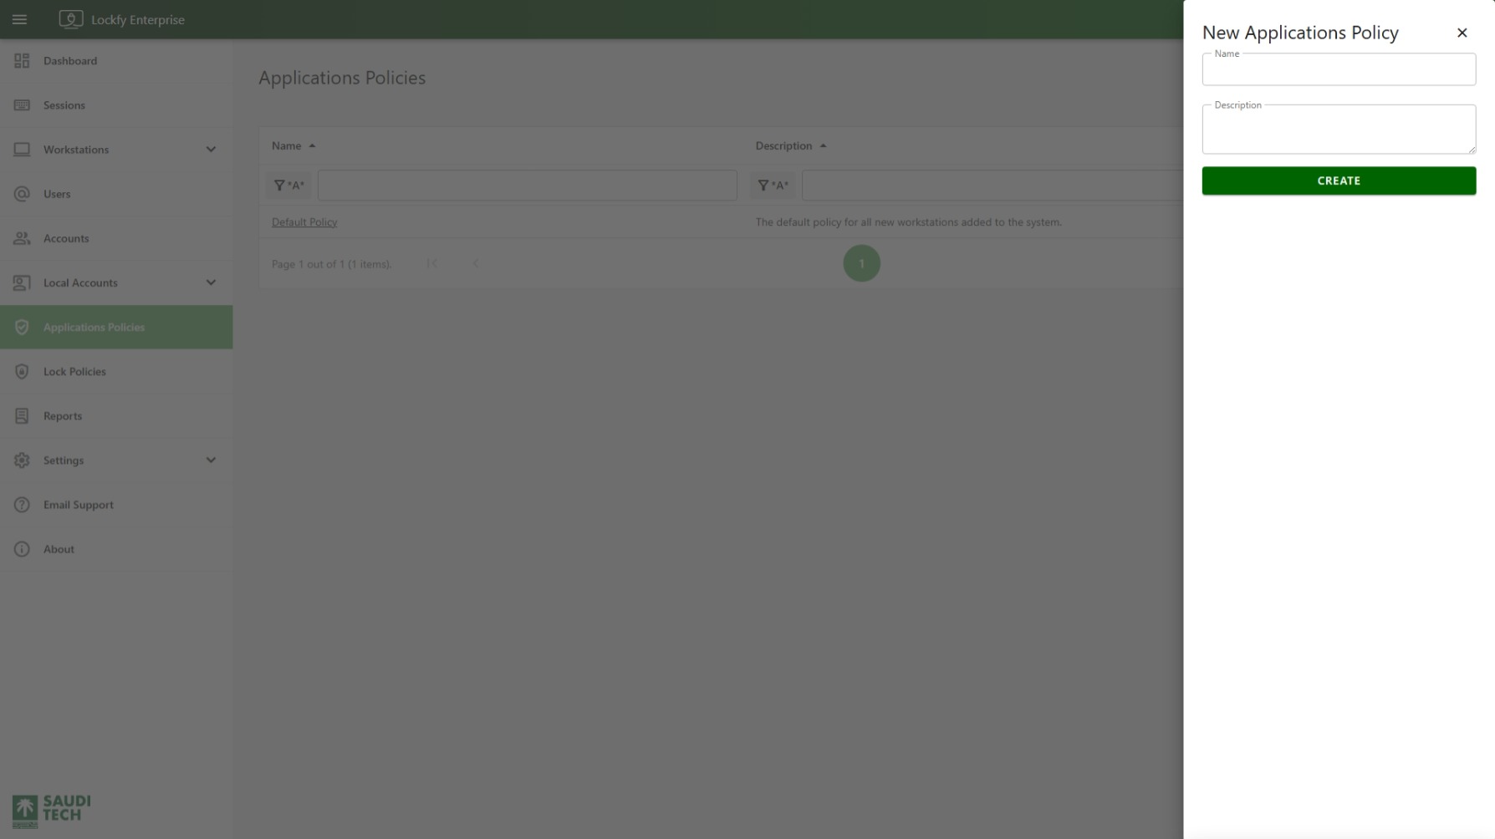Image resolution: width=1495 pixels, height=839 pixels.
Task: Go to Dashboard page
Action: click(116, 61)
